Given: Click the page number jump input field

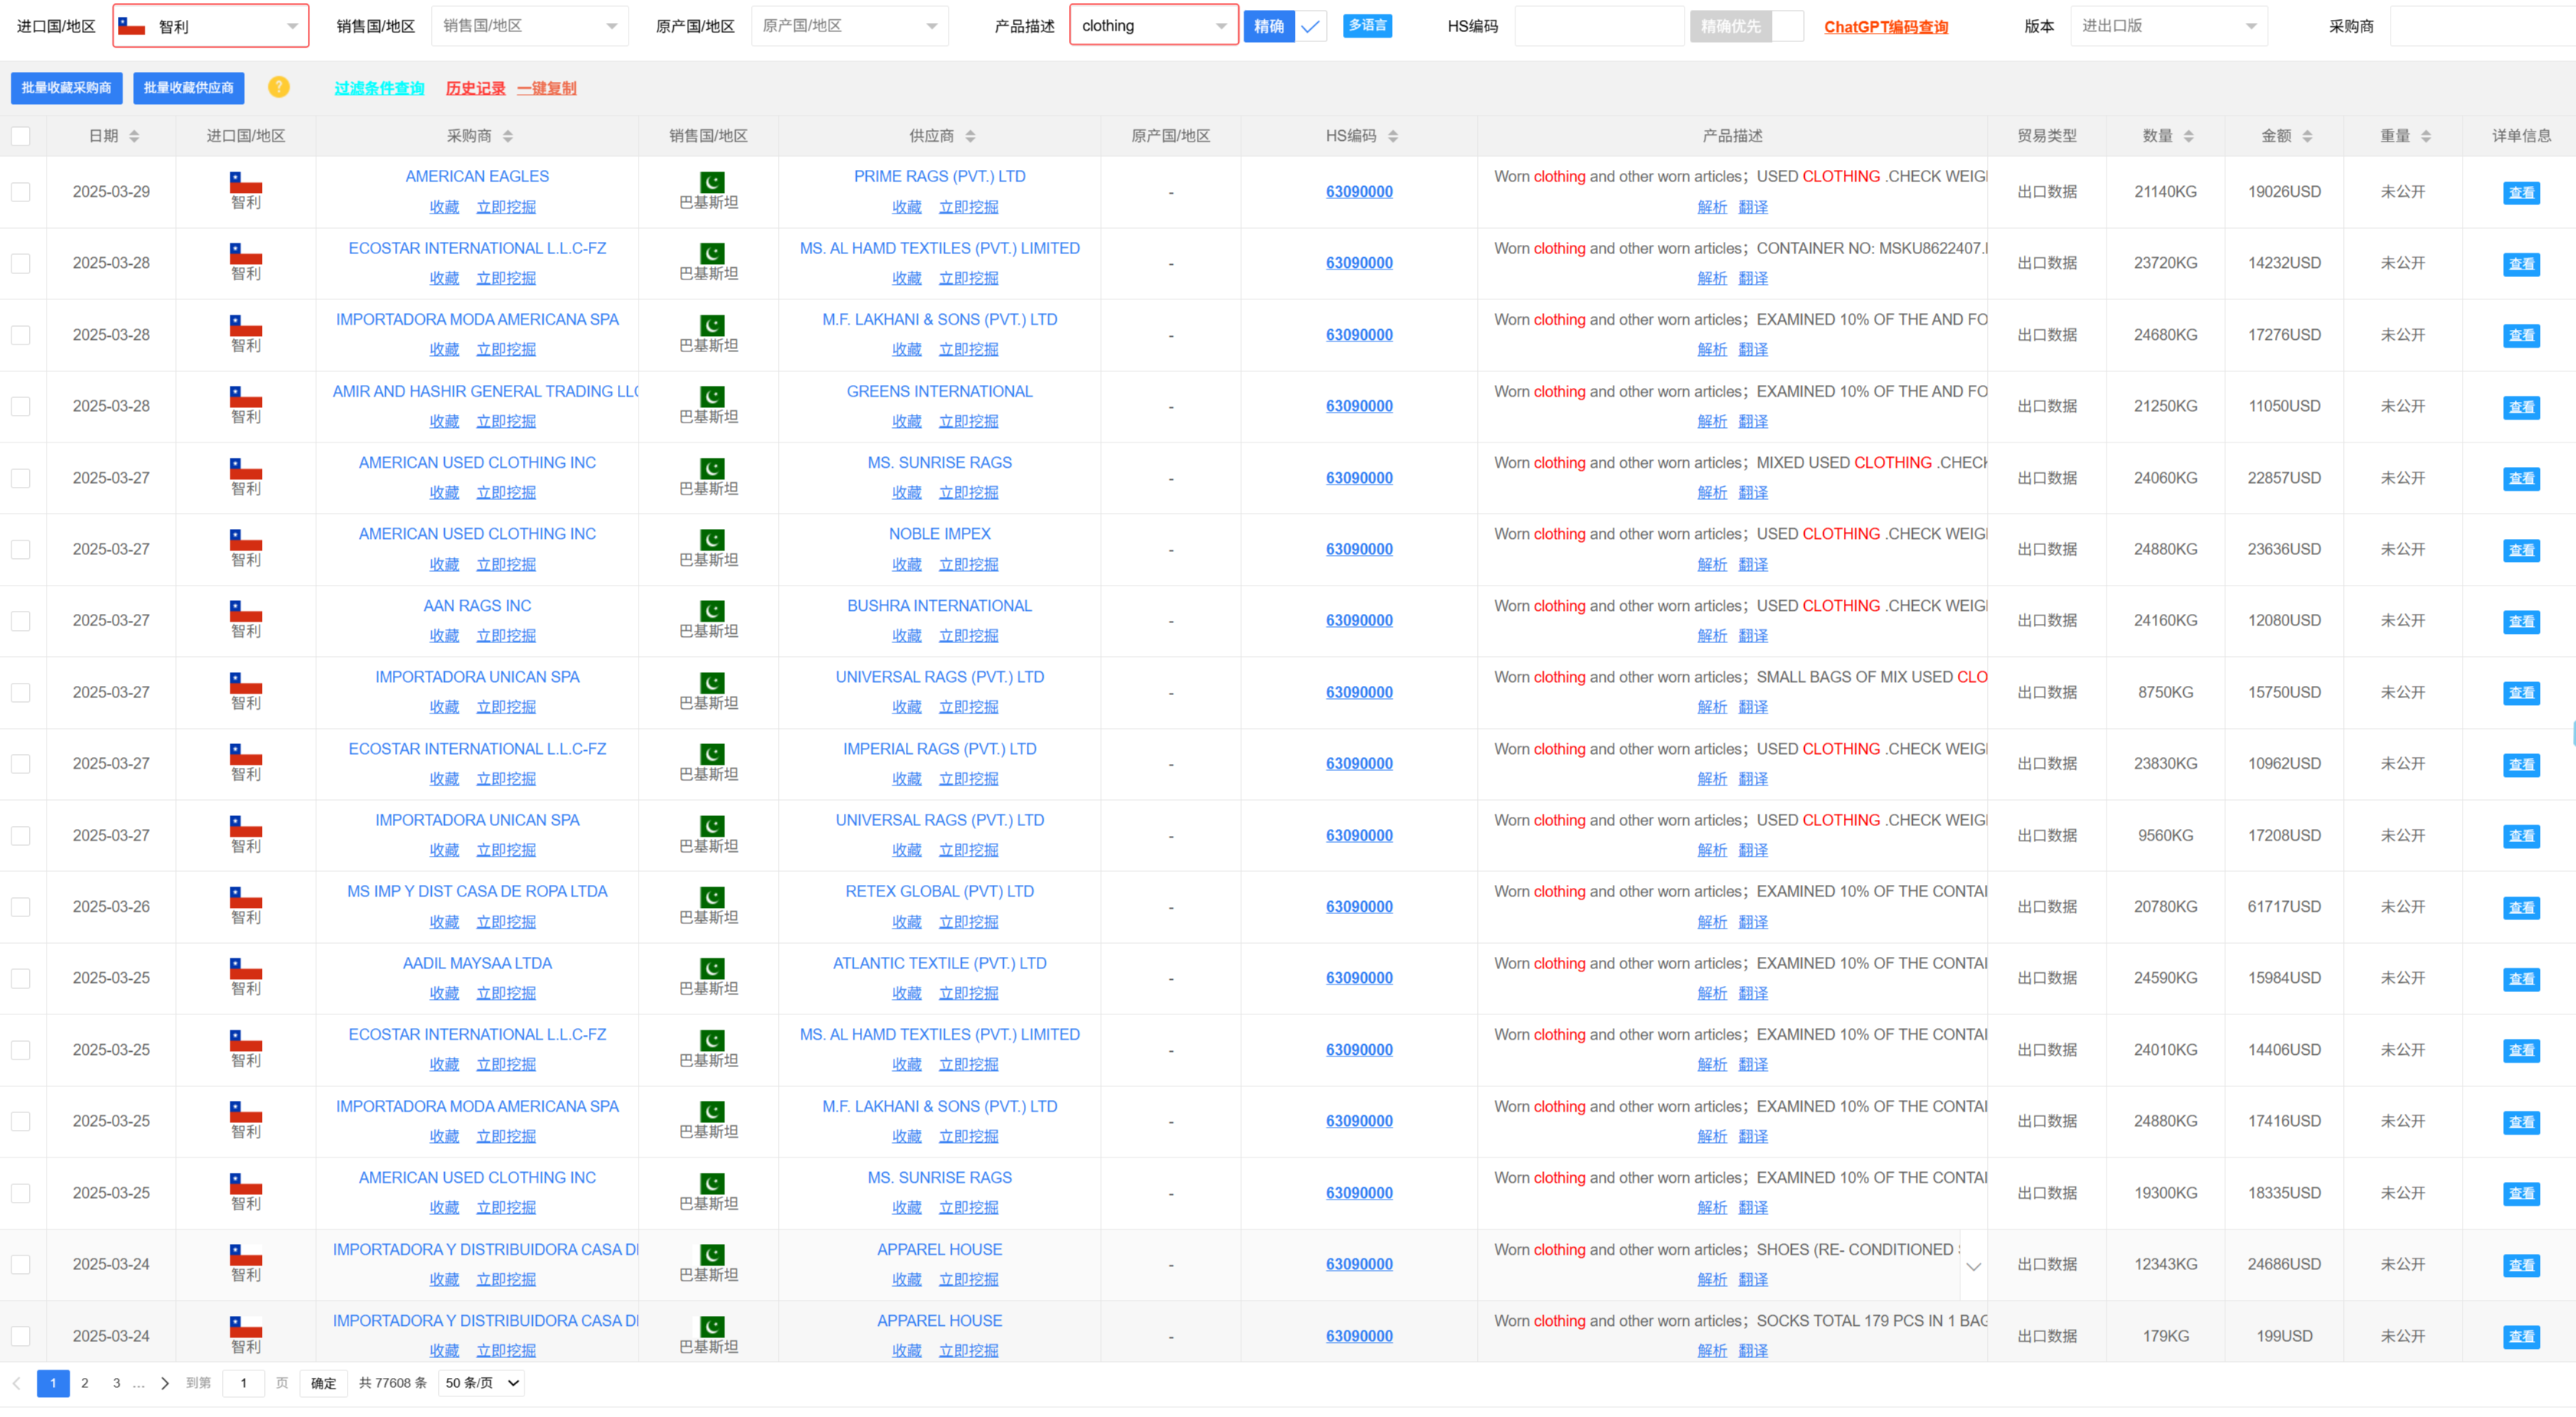Looking at the screenshot, I should 243,1383.
